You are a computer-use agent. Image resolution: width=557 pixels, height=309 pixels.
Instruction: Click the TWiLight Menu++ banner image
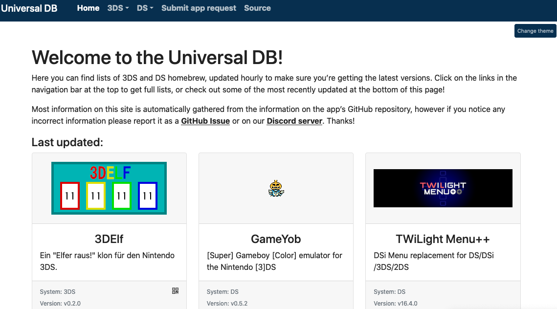click(443, 188)
